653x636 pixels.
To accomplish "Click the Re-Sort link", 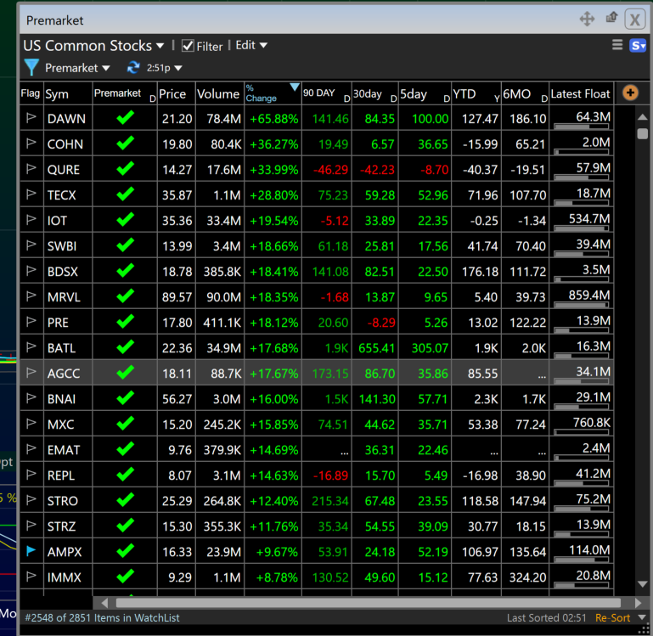I will tap(612, 617).
